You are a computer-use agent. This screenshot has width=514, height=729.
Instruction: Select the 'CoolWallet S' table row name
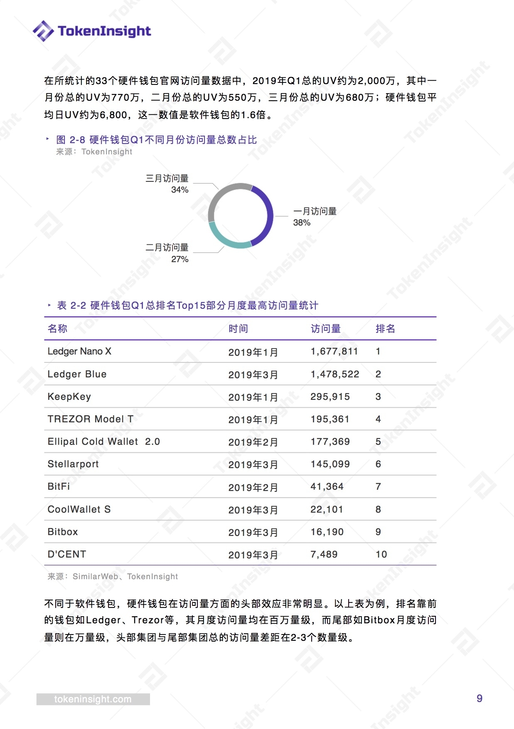click(79, 509)
